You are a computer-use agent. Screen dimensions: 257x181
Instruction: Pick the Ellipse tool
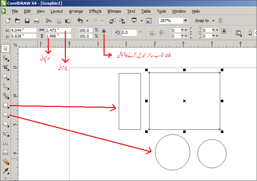[x=5, y=115]
